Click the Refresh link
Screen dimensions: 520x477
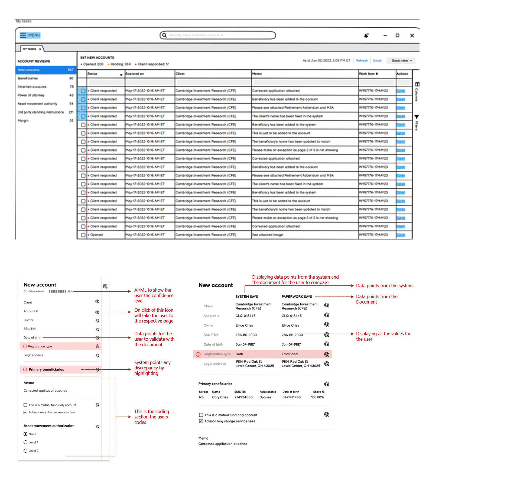point(362,60)
